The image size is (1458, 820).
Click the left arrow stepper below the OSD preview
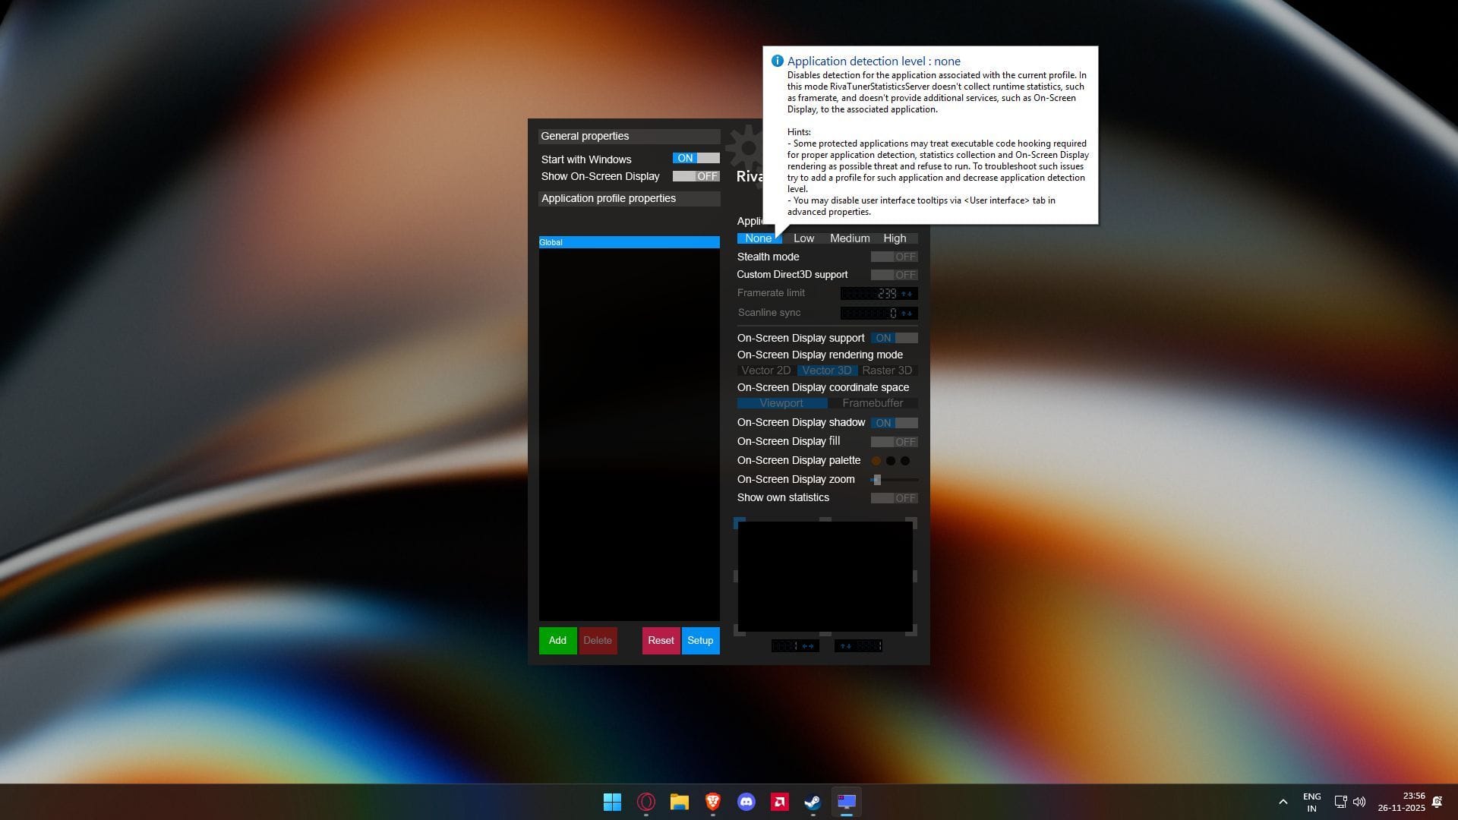click(803, 645)
